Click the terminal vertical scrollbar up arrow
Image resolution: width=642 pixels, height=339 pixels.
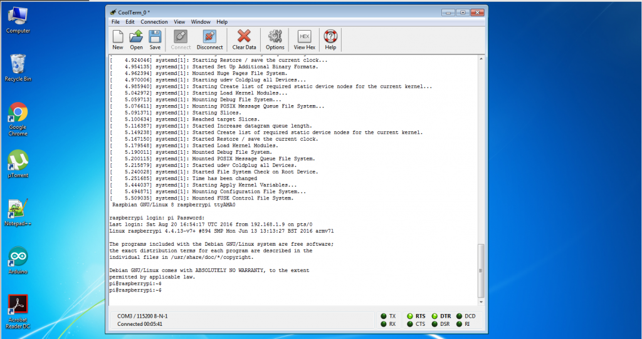(x=481, y=58)
